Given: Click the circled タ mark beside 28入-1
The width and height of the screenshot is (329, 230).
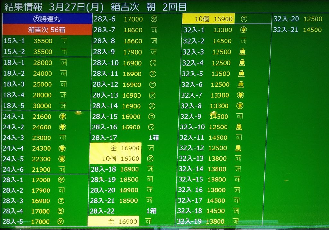Looking at the screenshot, I should coord(61,180).
